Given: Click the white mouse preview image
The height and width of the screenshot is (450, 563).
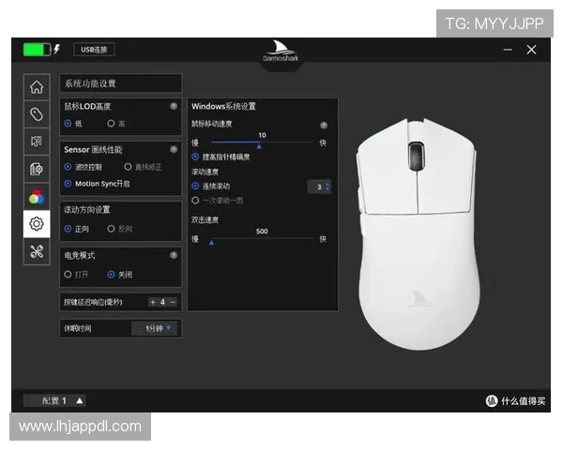Looking at the screenshot, I should [x=418, y=234].
